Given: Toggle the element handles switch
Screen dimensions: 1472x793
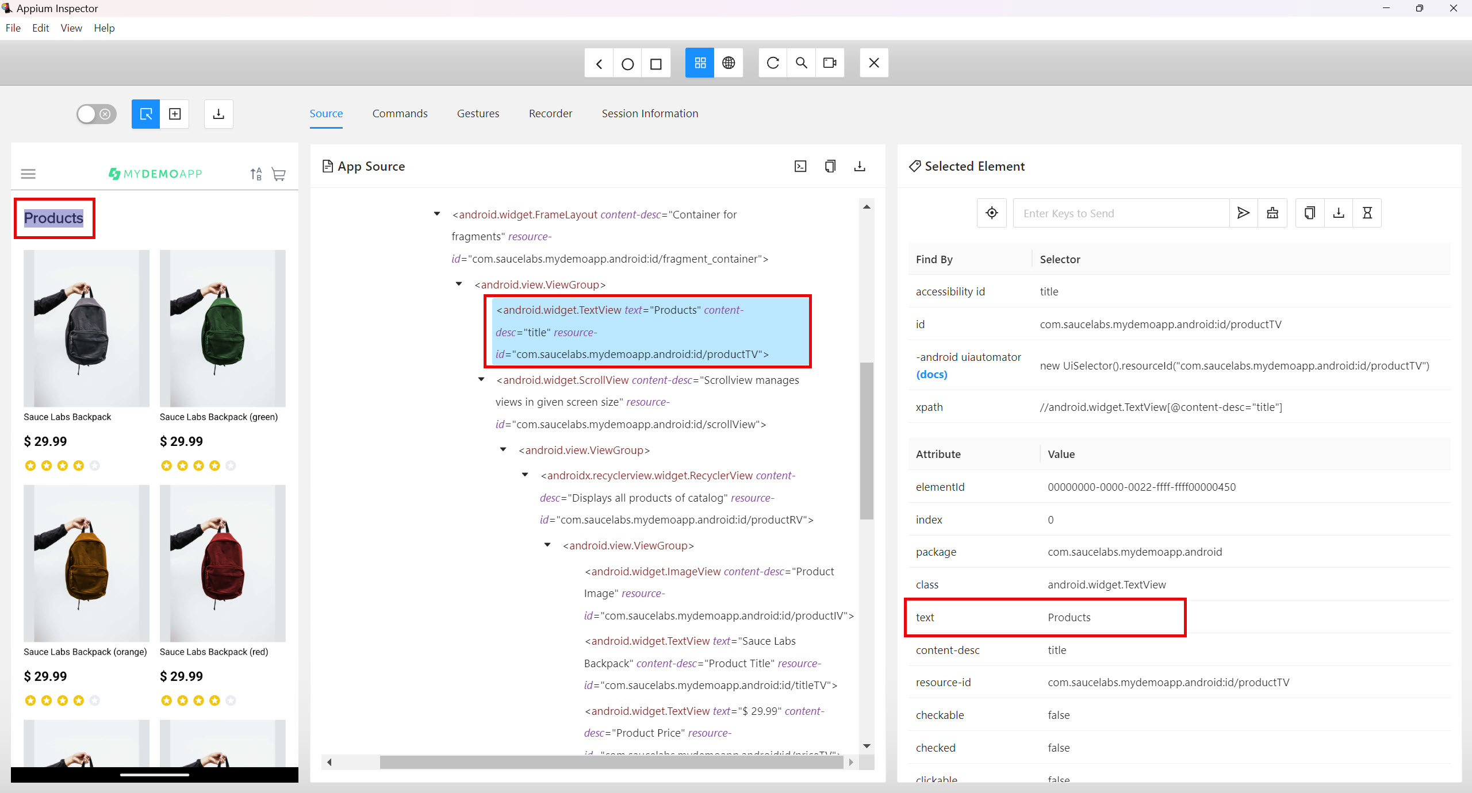Looking at the screenshot, I should pyautogui.click(x=97, y=114).
